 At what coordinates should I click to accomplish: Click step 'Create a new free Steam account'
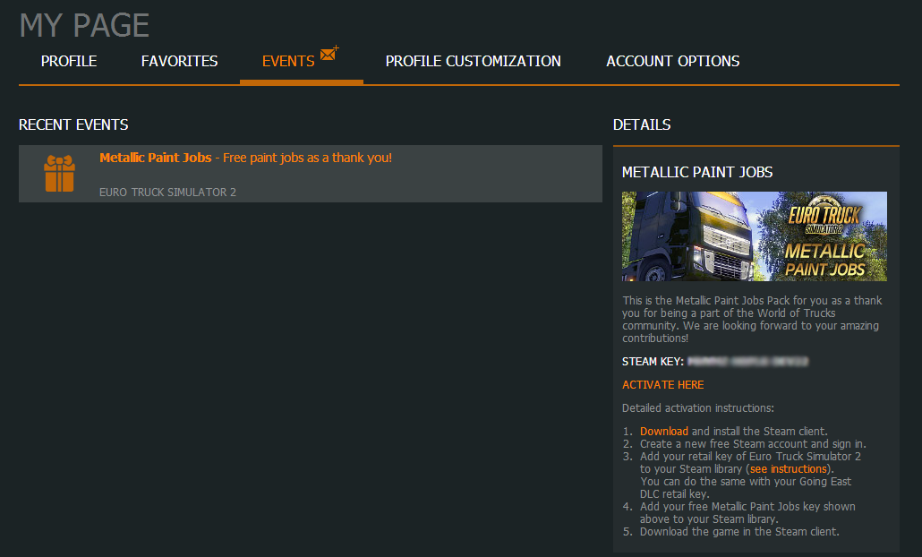(x=753, y=443)
